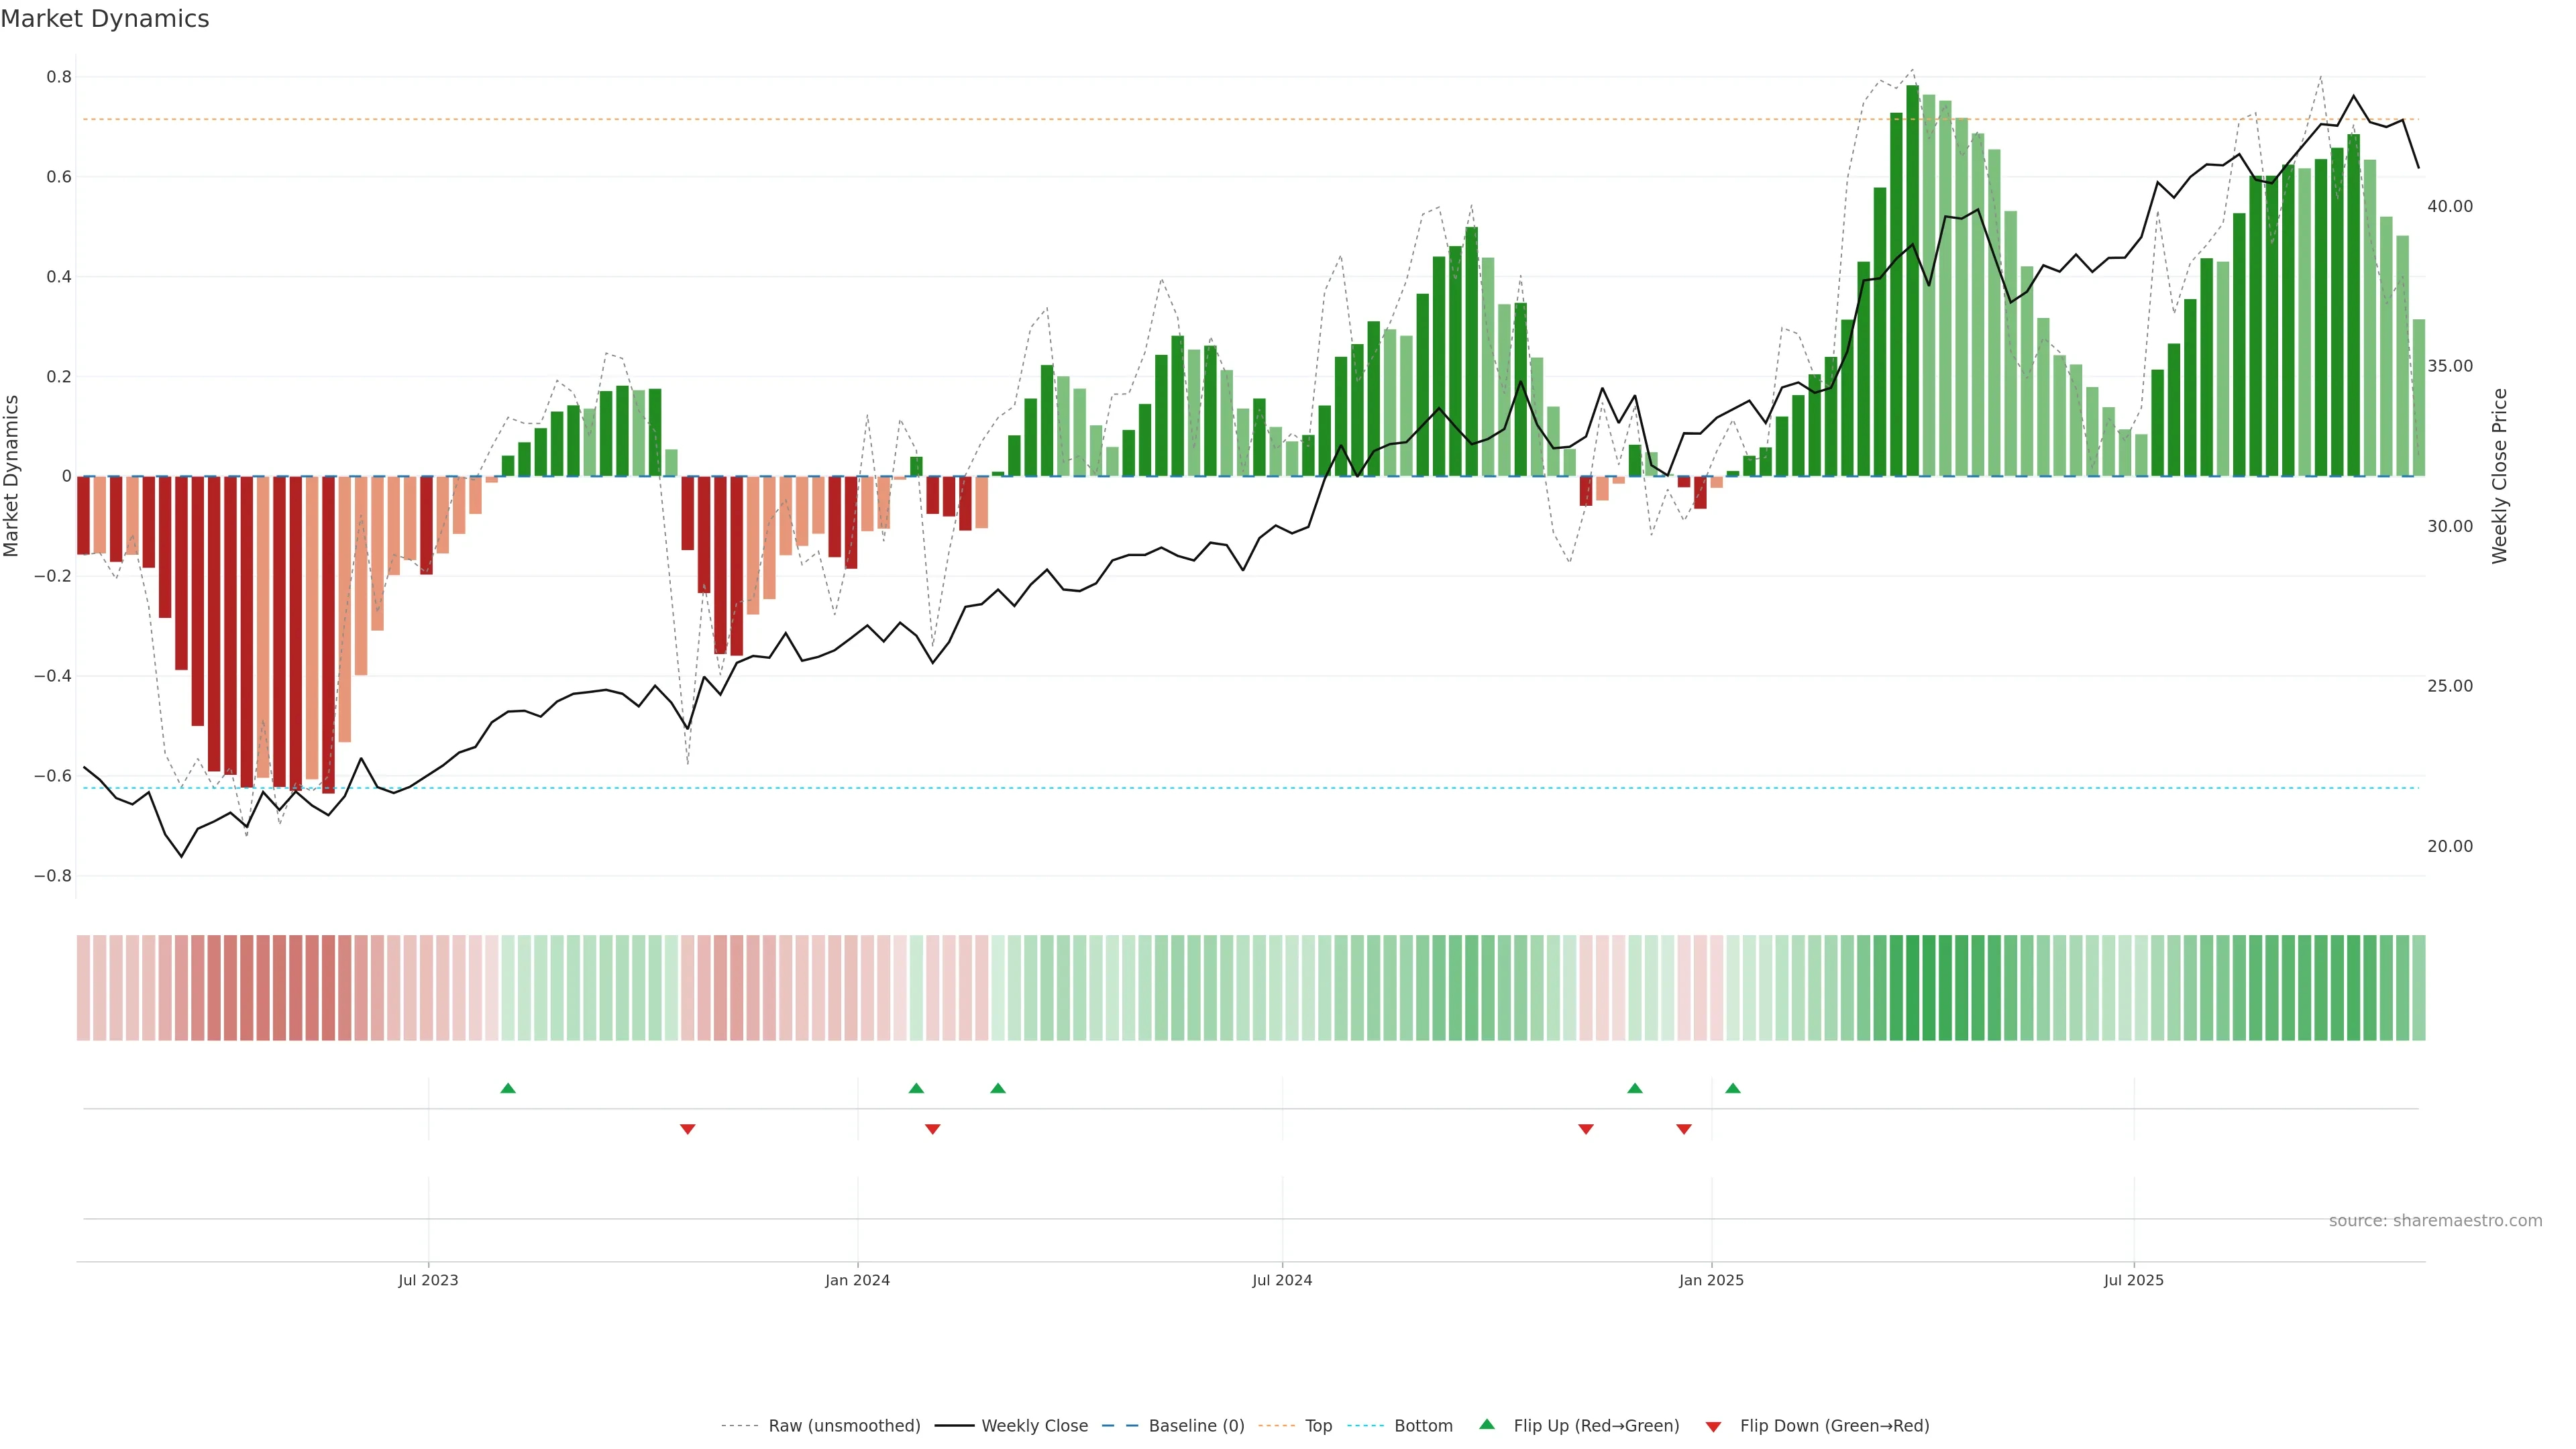
Task: Click green Flip Up triangle in legend
Action: click(1487, 1424)
